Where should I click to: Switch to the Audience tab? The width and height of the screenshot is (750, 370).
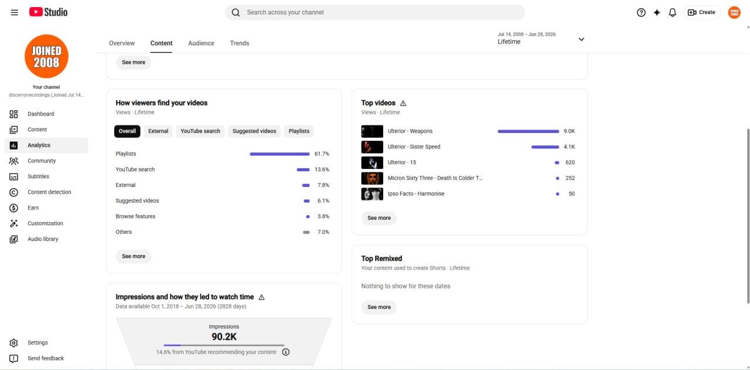(201, 43)
